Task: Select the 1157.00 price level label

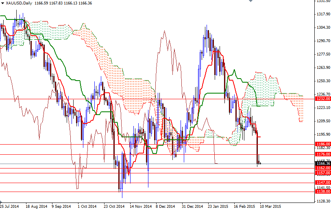Action: coord(323,173)
